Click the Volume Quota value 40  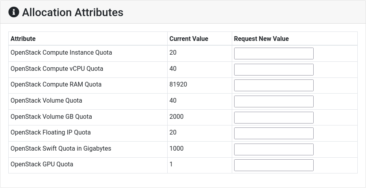click(173, 101)
